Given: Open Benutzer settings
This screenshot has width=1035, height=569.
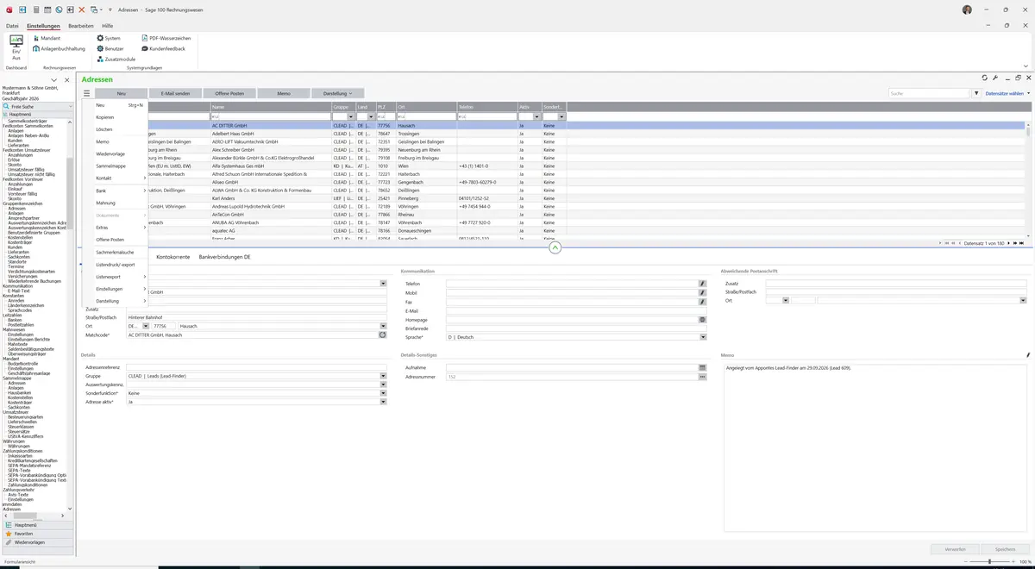Looking at the screenshot, I should (x=110, y=48).
